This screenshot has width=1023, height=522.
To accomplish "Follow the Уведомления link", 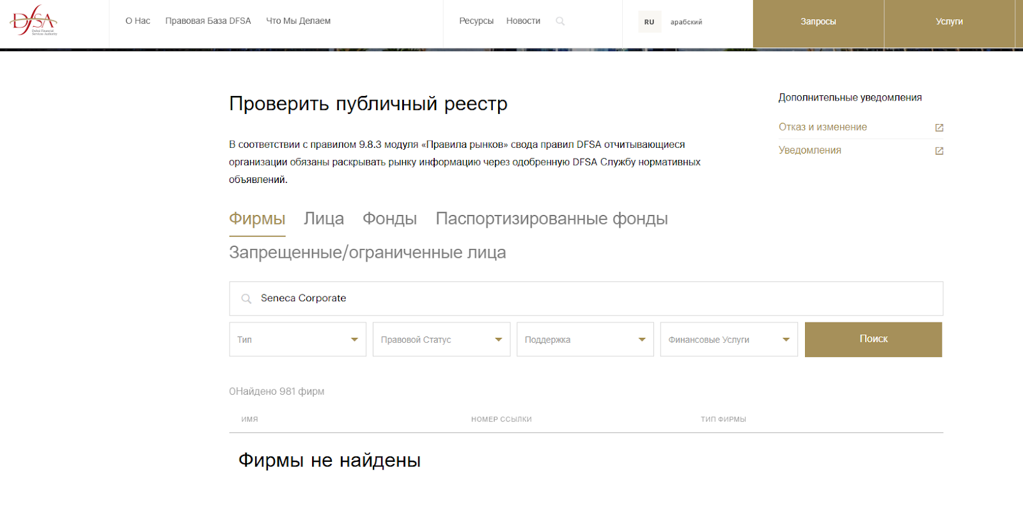I will (x=810, y=150).
